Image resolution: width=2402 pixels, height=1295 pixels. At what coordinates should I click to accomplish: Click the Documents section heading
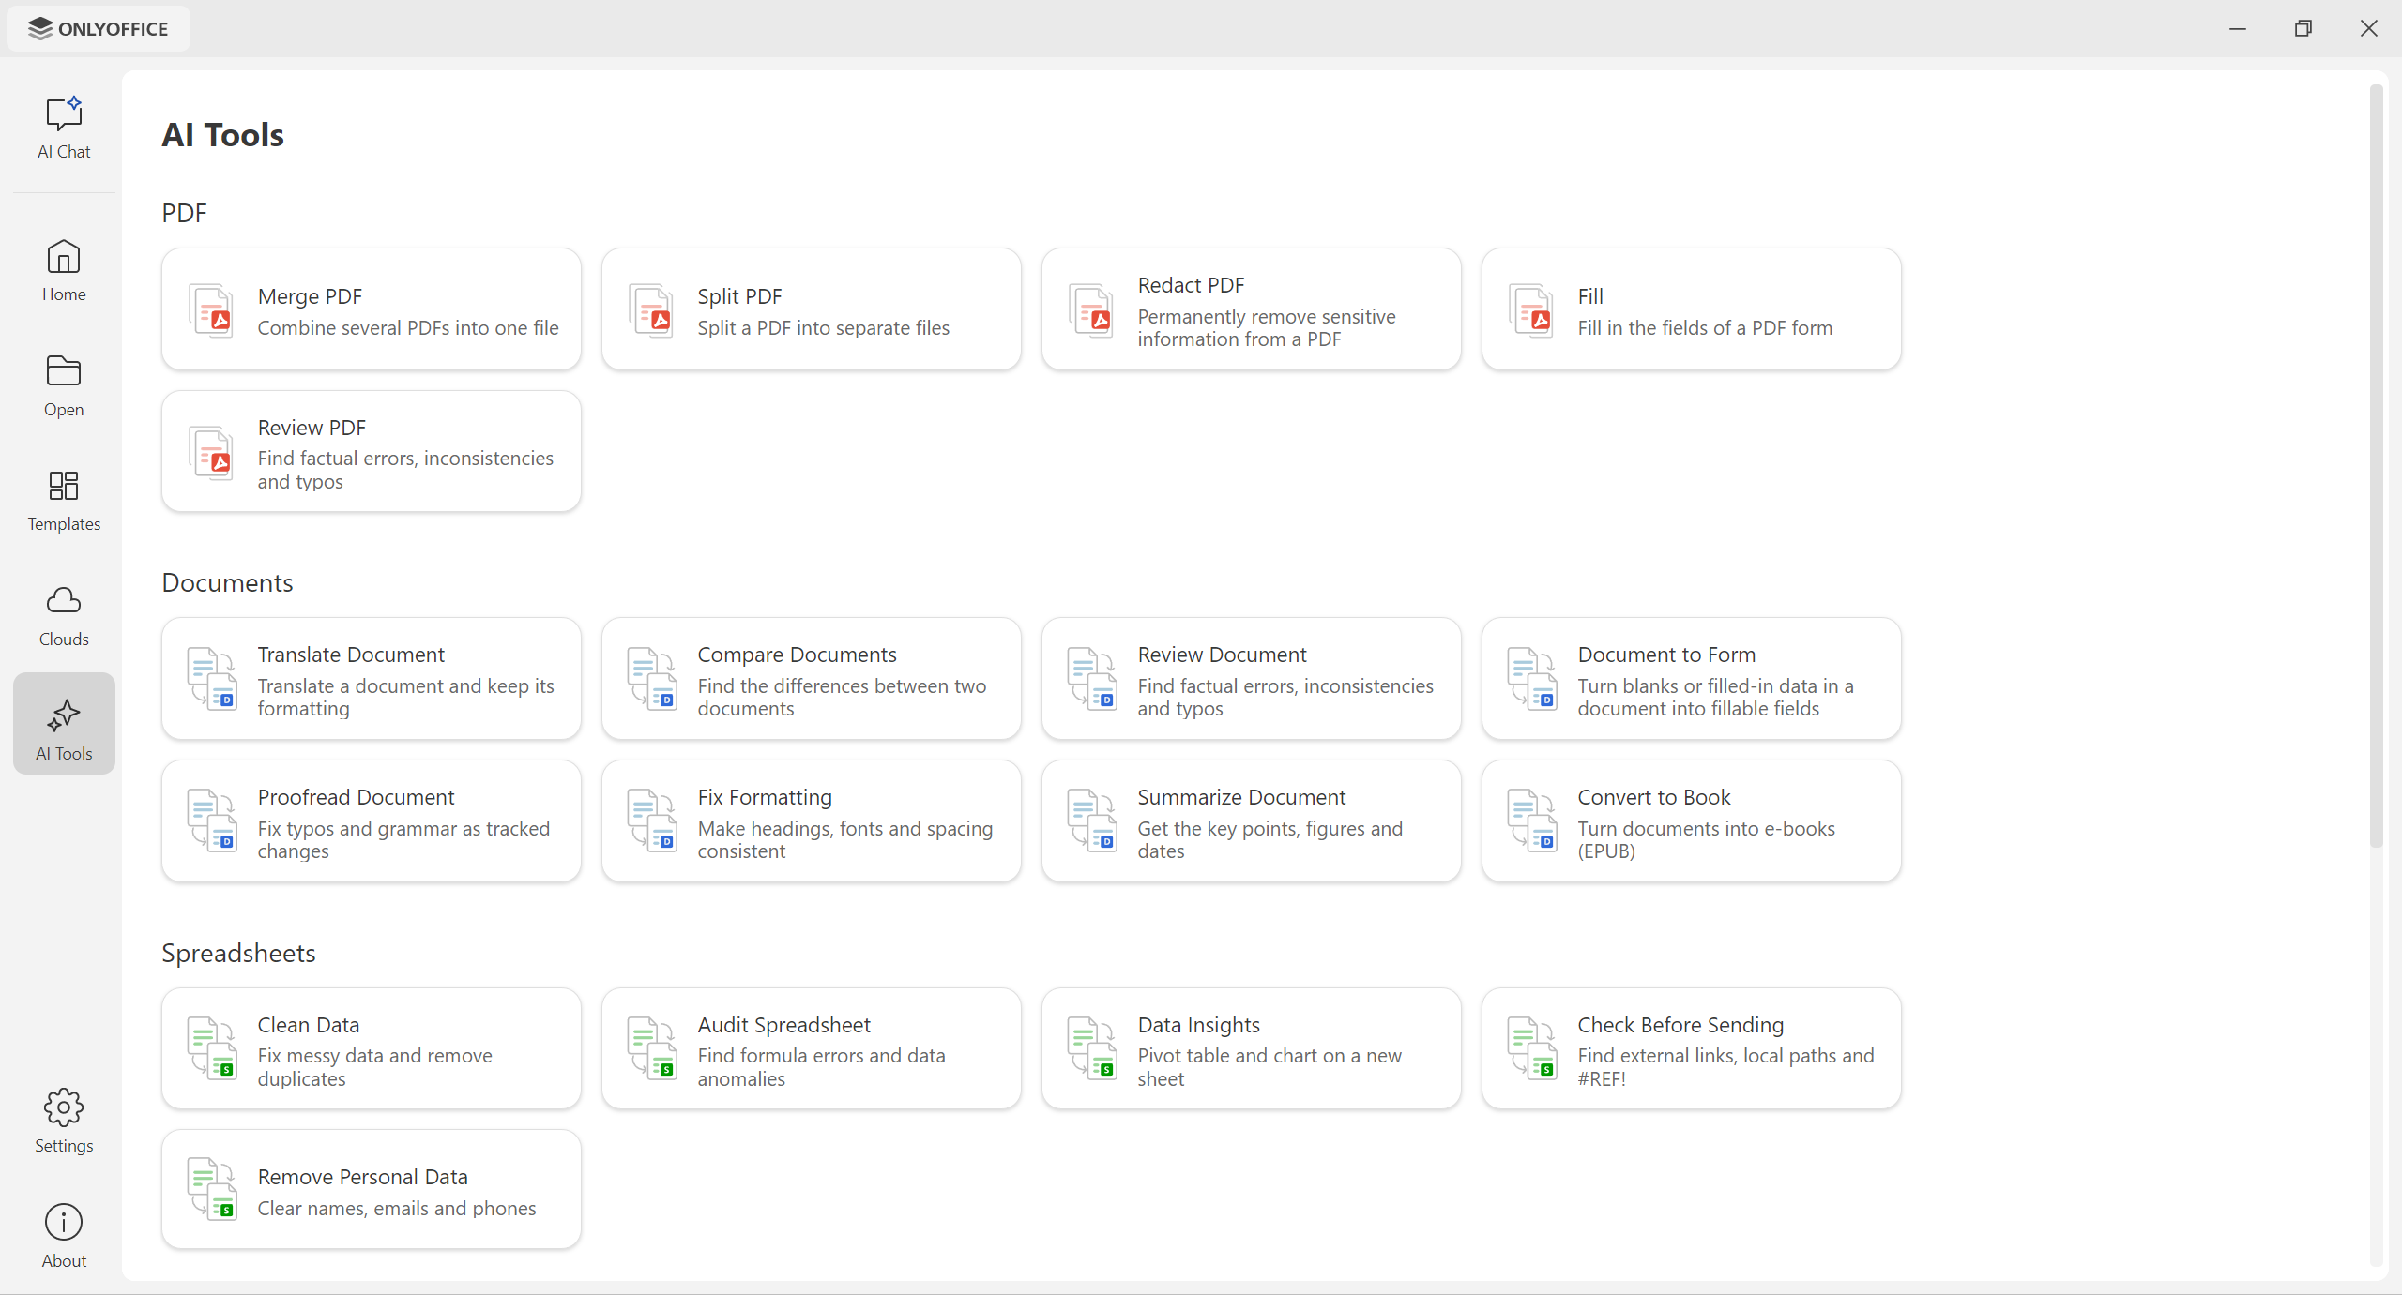point(228,583)
